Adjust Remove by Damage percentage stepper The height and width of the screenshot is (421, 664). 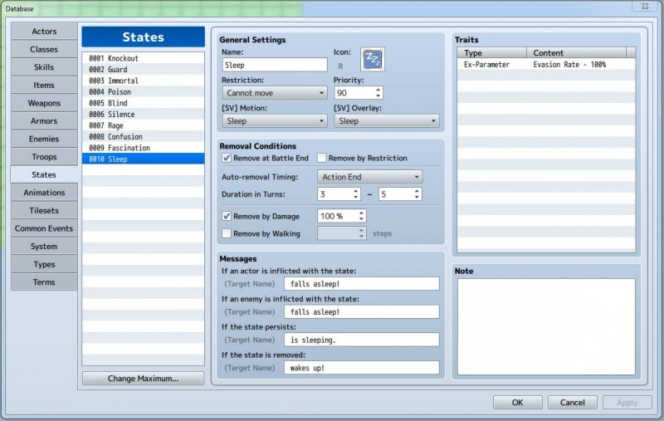point(361,216)
